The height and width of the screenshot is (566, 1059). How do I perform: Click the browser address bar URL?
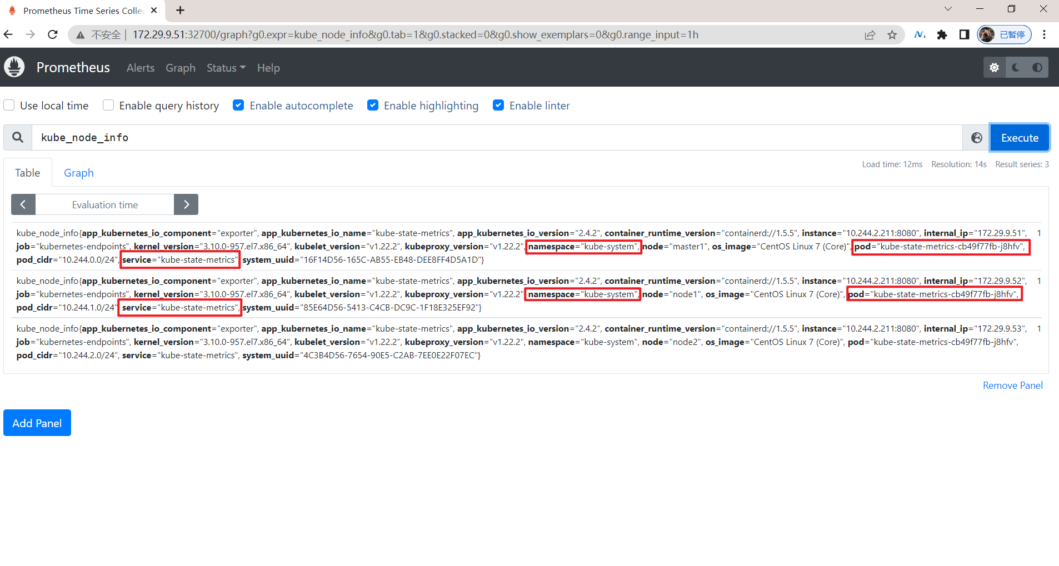click(x=415, y=35)
